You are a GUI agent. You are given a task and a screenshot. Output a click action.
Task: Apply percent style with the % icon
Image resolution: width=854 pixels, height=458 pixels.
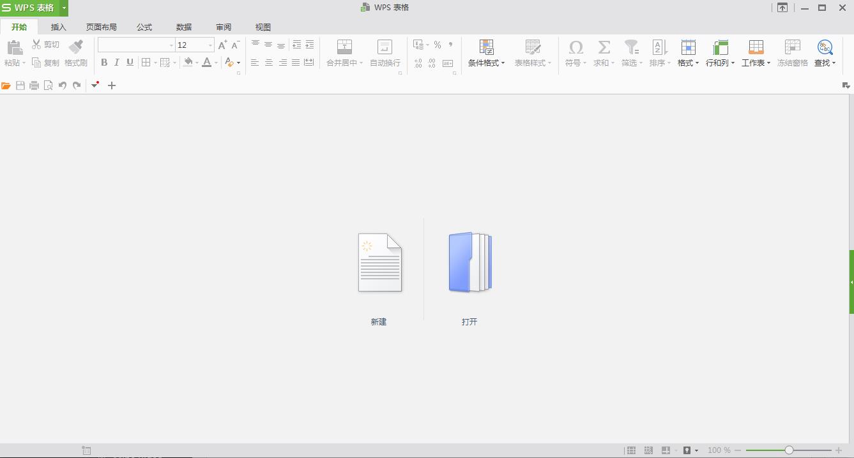[x=438, y=45]
